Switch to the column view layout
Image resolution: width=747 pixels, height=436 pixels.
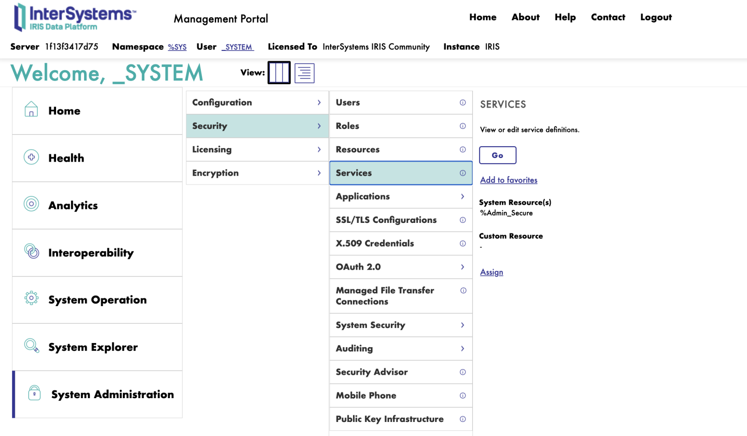[x=279, y=73]
